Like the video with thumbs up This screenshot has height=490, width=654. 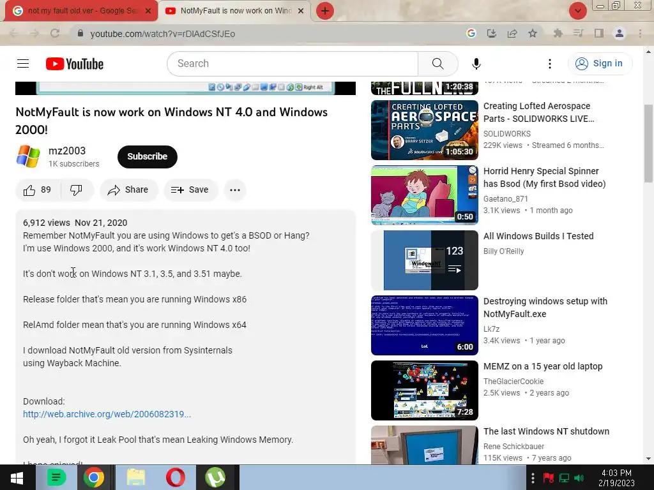click(x=38, y=190)
